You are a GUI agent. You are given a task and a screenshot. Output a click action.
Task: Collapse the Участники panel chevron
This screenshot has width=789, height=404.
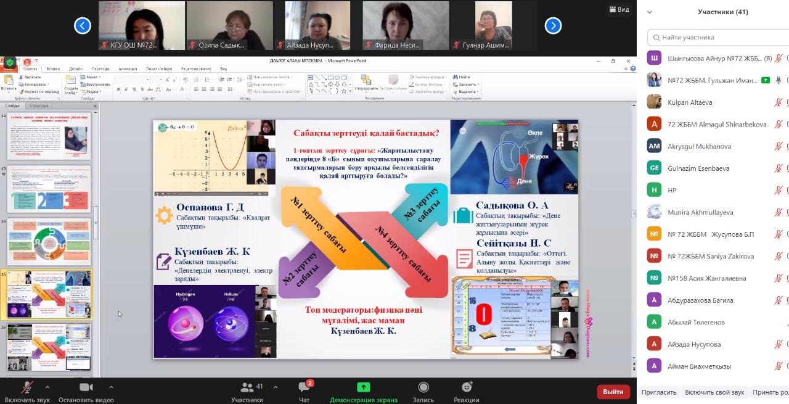(649, 12)
